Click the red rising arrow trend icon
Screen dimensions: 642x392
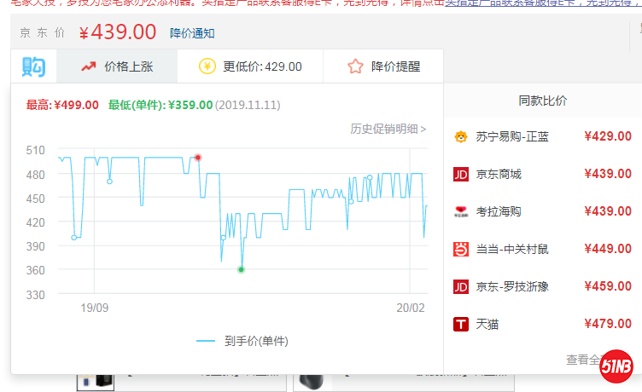88,66
